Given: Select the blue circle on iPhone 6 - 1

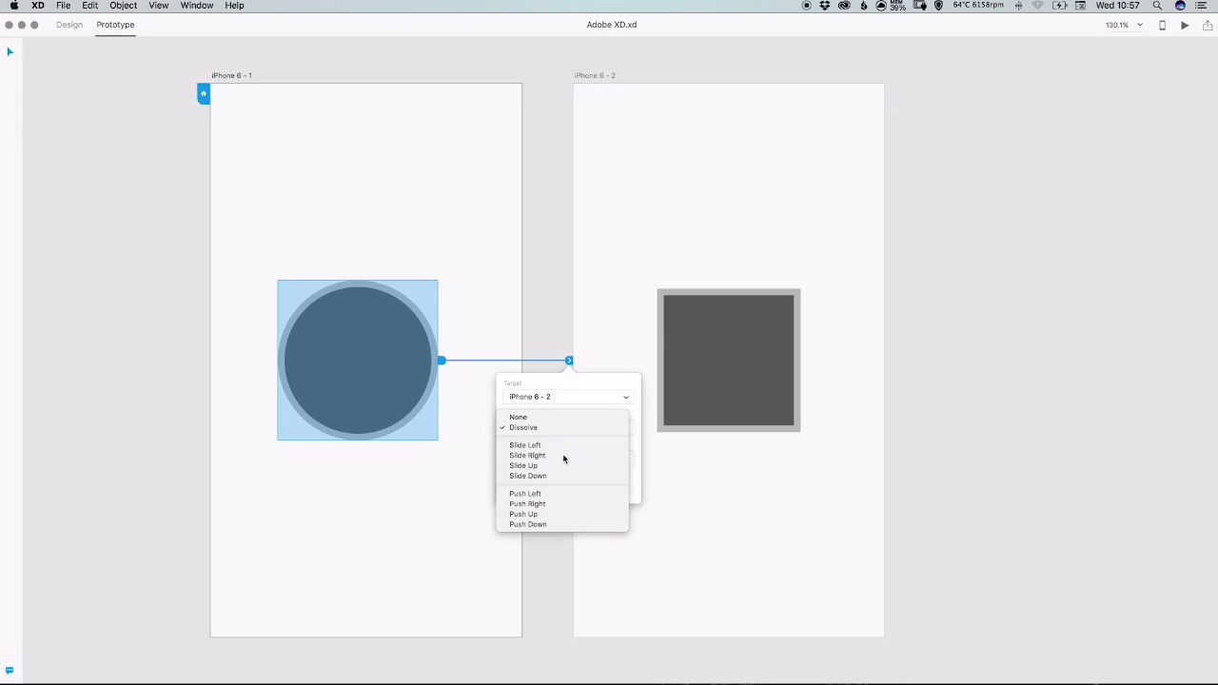Looking at the screenshot, I should tap(358, 361).
